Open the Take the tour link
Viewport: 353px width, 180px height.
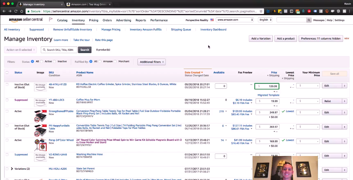point(81,40)
